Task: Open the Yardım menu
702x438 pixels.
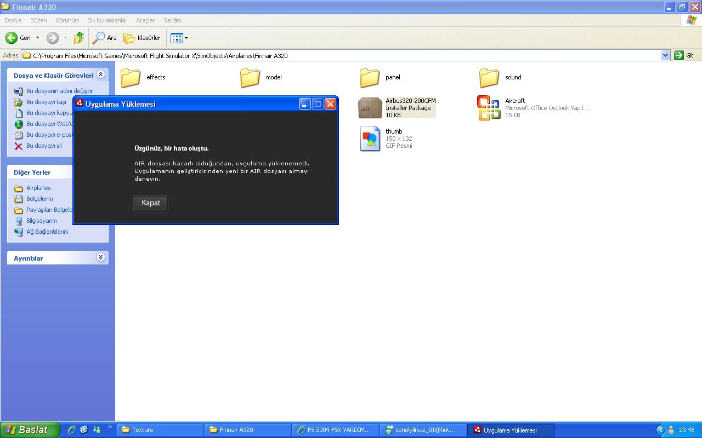Action: [x=172, y=20]
